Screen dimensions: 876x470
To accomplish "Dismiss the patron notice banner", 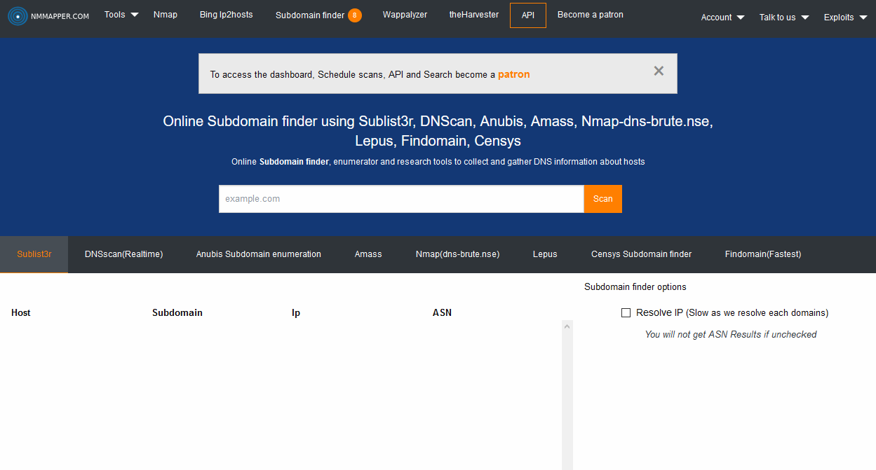I will coord(659,71).
